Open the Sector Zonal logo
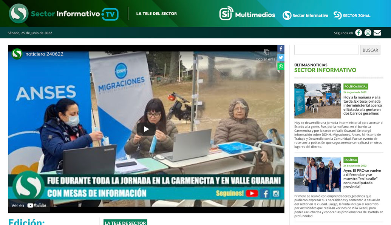Viewport: 391px width, 225px height. (x=352, y=15)
